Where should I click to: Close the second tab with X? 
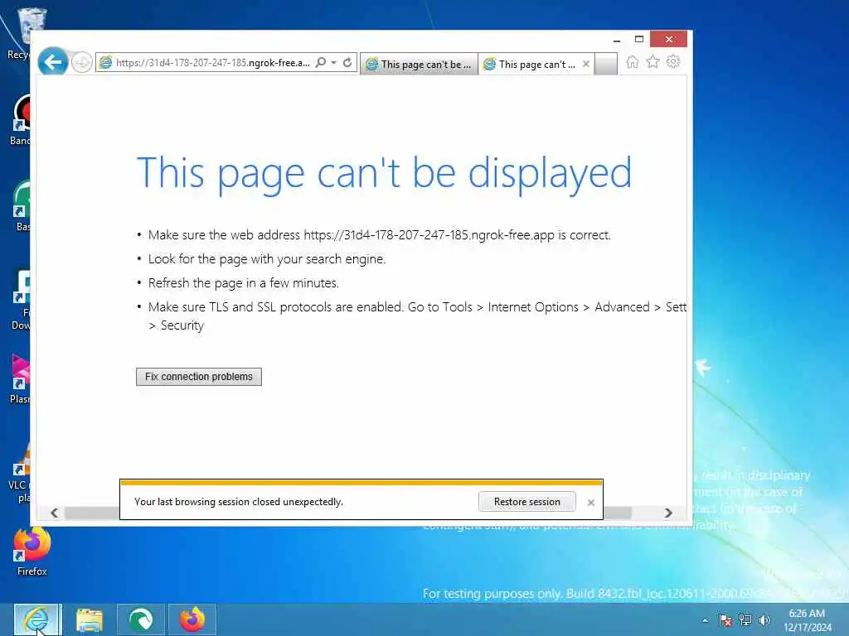[586, 64]
